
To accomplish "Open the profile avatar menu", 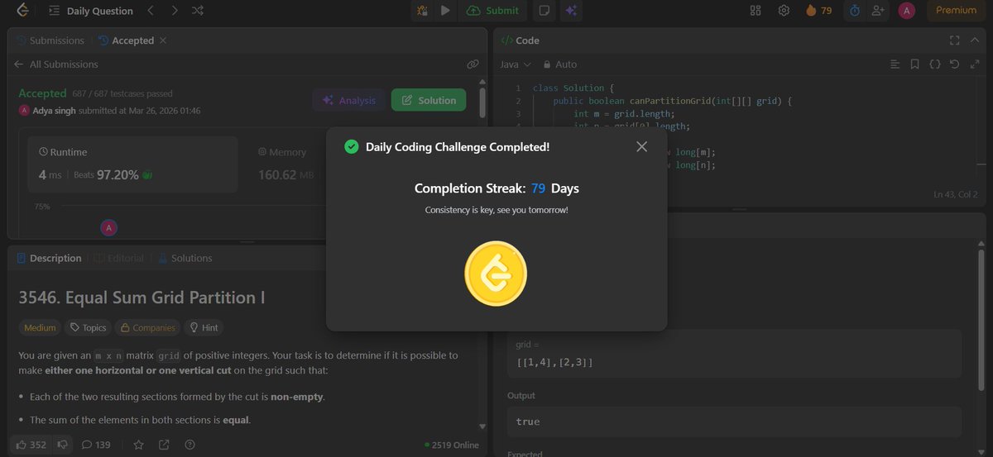I will pos(907,11).
